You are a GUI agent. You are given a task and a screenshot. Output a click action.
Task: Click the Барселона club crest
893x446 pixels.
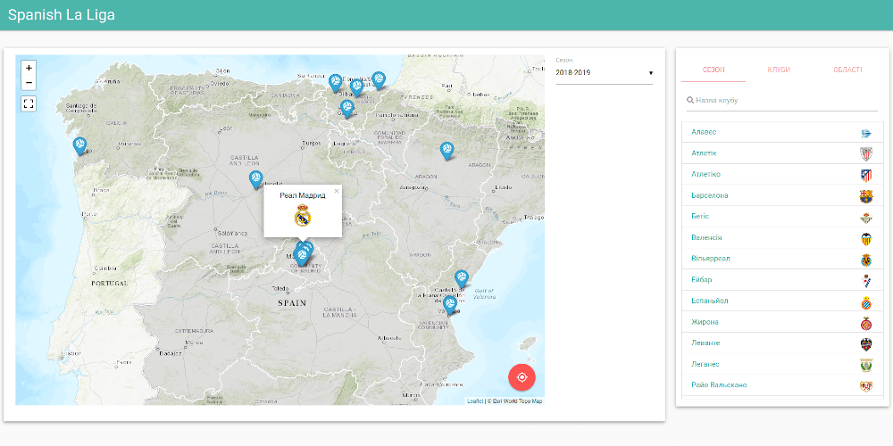(x=866, y=196)
